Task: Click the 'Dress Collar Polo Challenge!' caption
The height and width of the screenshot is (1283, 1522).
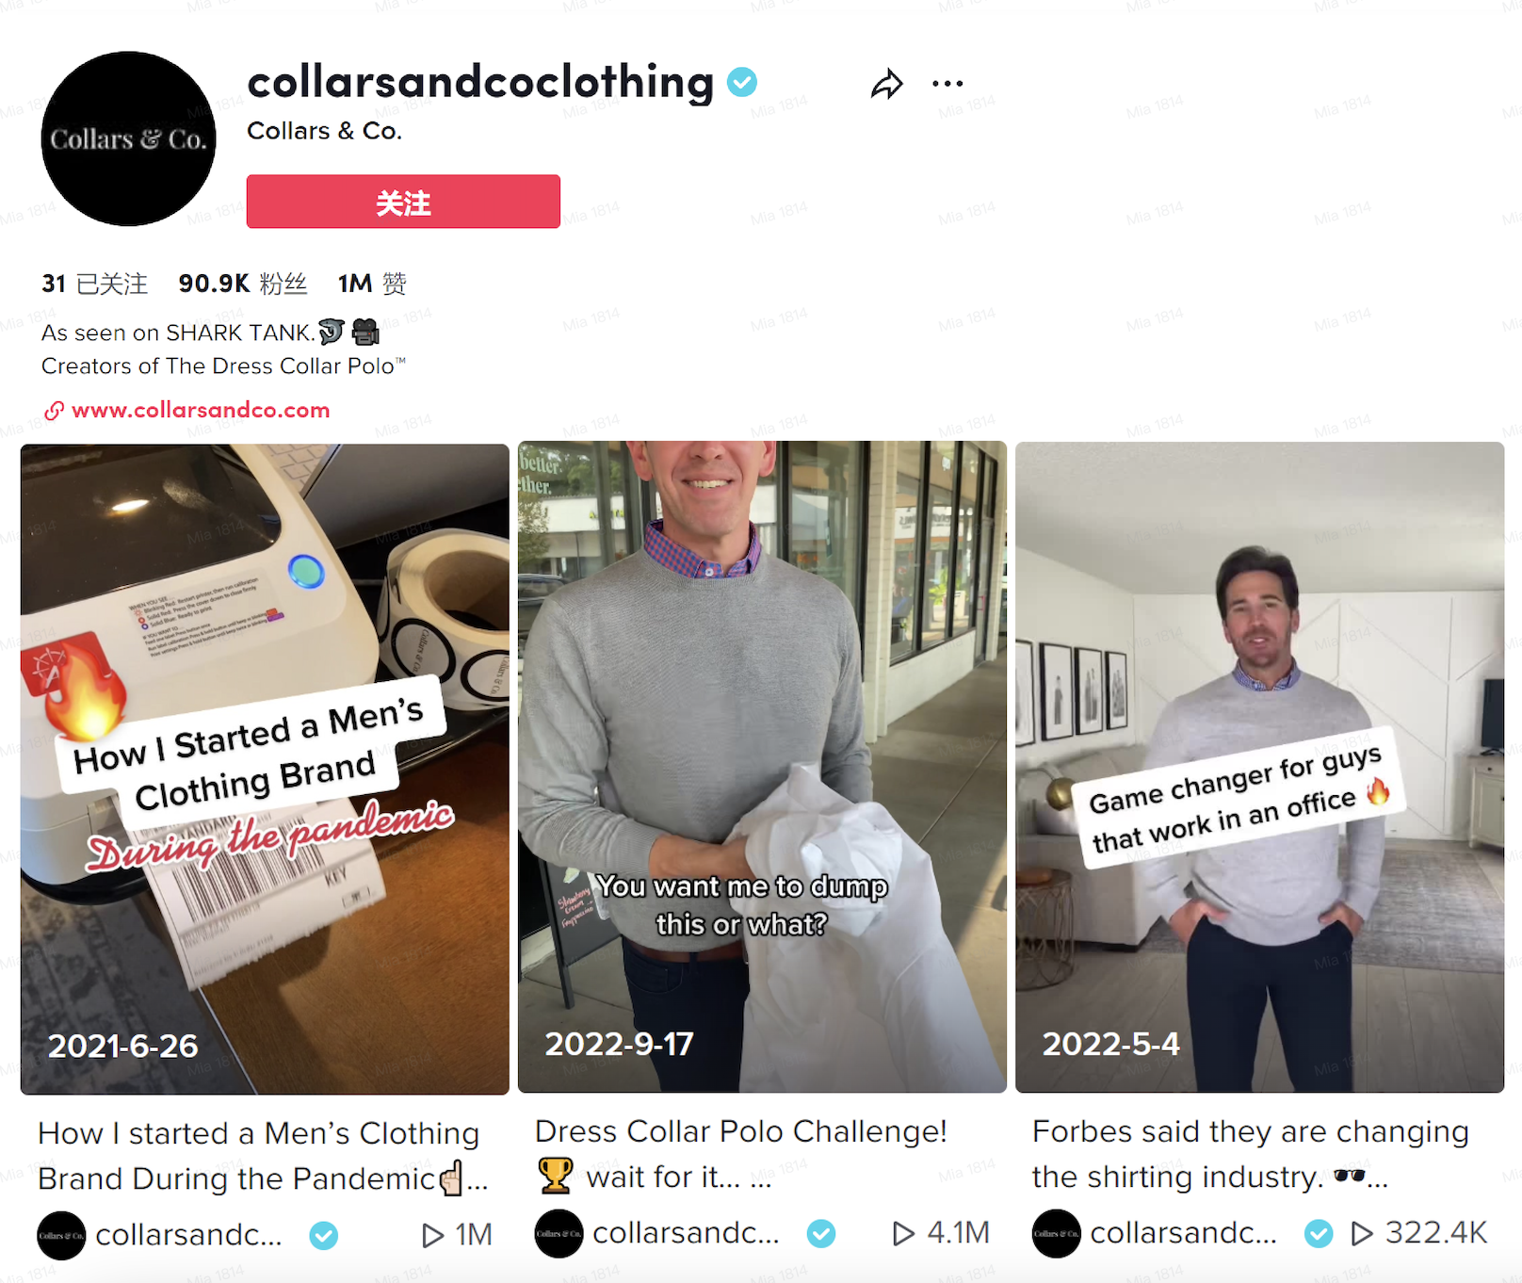Action: 741,1131
